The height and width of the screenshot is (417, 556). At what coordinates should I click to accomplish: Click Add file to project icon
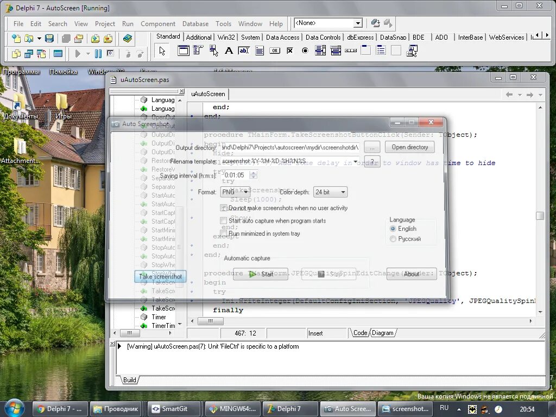95,39
